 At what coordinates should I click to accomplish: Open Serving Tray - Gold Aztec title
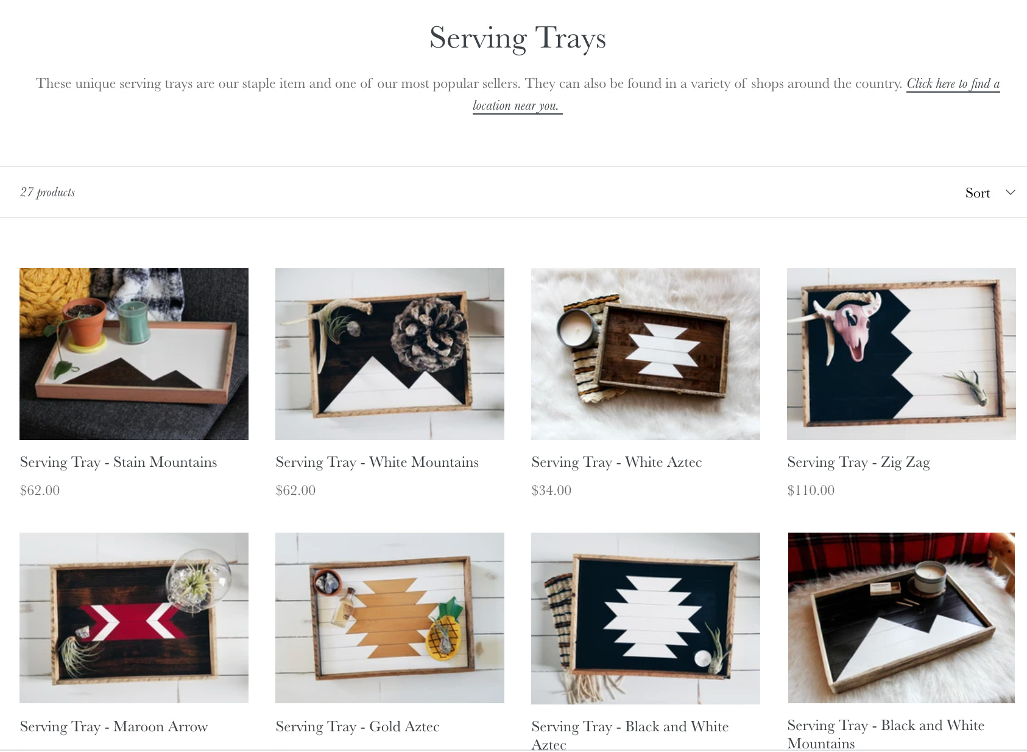click(x=358, y=726)
